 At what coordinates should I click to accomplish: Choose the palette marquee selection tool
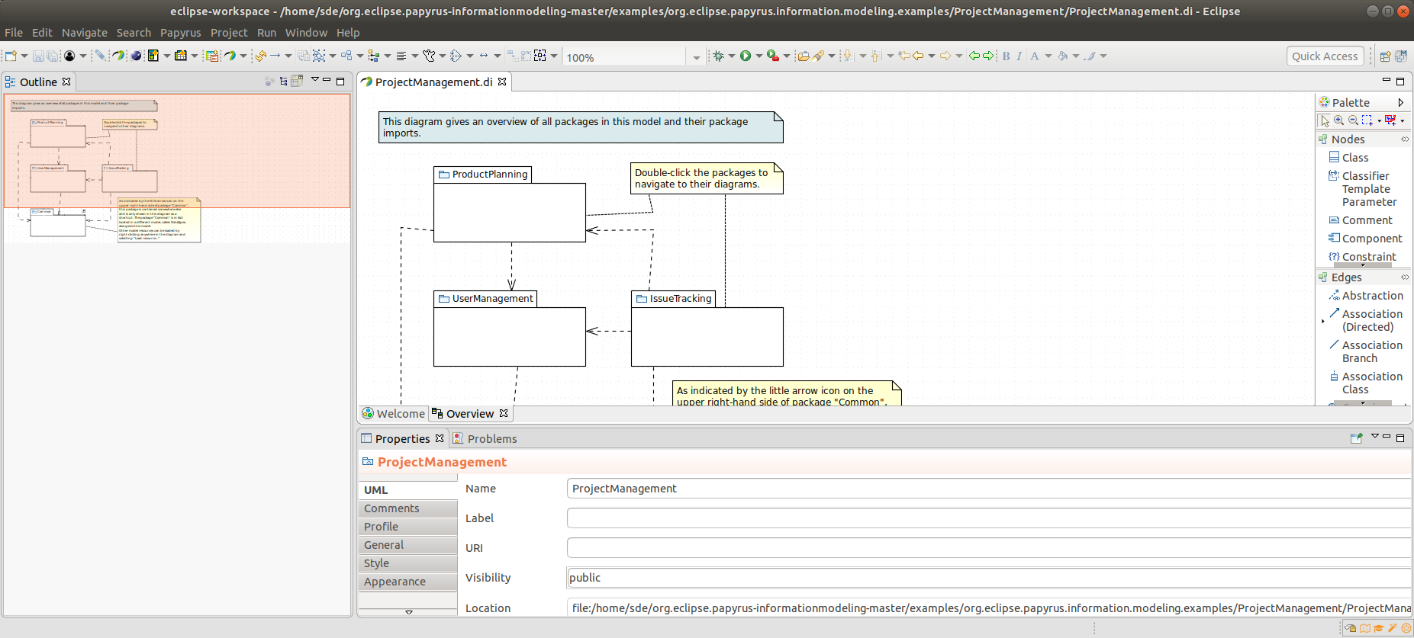tap(1367, 120)
